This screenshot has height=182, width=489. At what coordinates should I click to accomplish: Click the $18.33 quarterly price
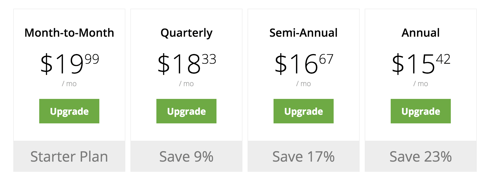(x=187, y=64)
